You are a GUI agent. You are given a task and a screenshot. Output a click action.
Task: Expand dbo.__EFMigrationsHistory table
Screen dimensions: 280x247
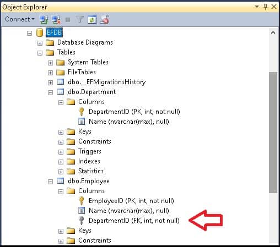click(x=50, y=83)
